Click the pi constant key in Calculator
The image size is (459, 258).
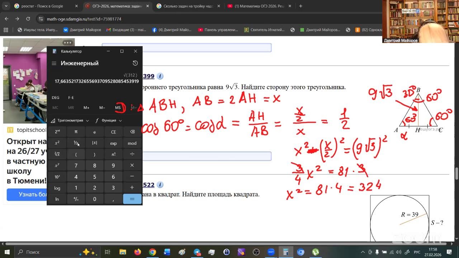76,132
